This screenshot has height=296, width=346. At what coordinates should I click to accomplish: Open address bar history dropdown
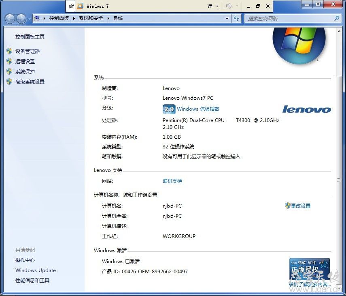(227, 19)
